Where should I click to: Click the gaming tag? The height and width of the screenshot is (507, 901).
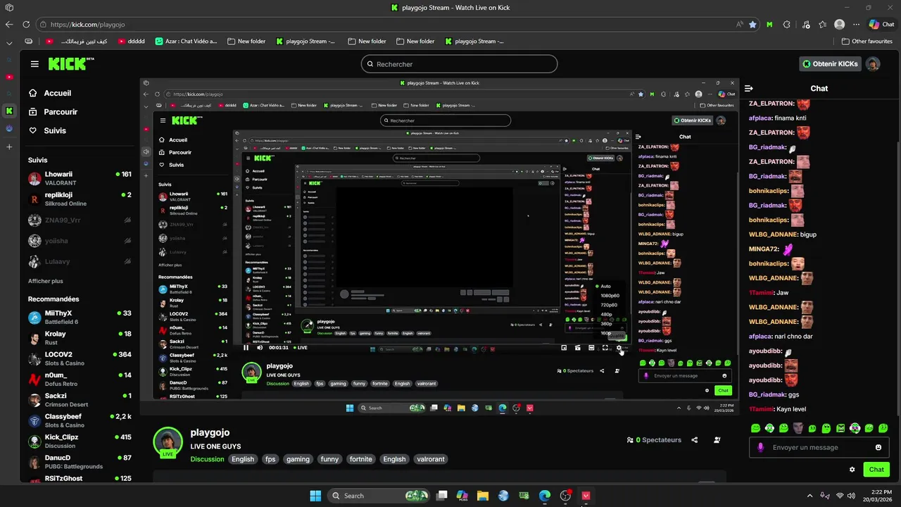298,459
